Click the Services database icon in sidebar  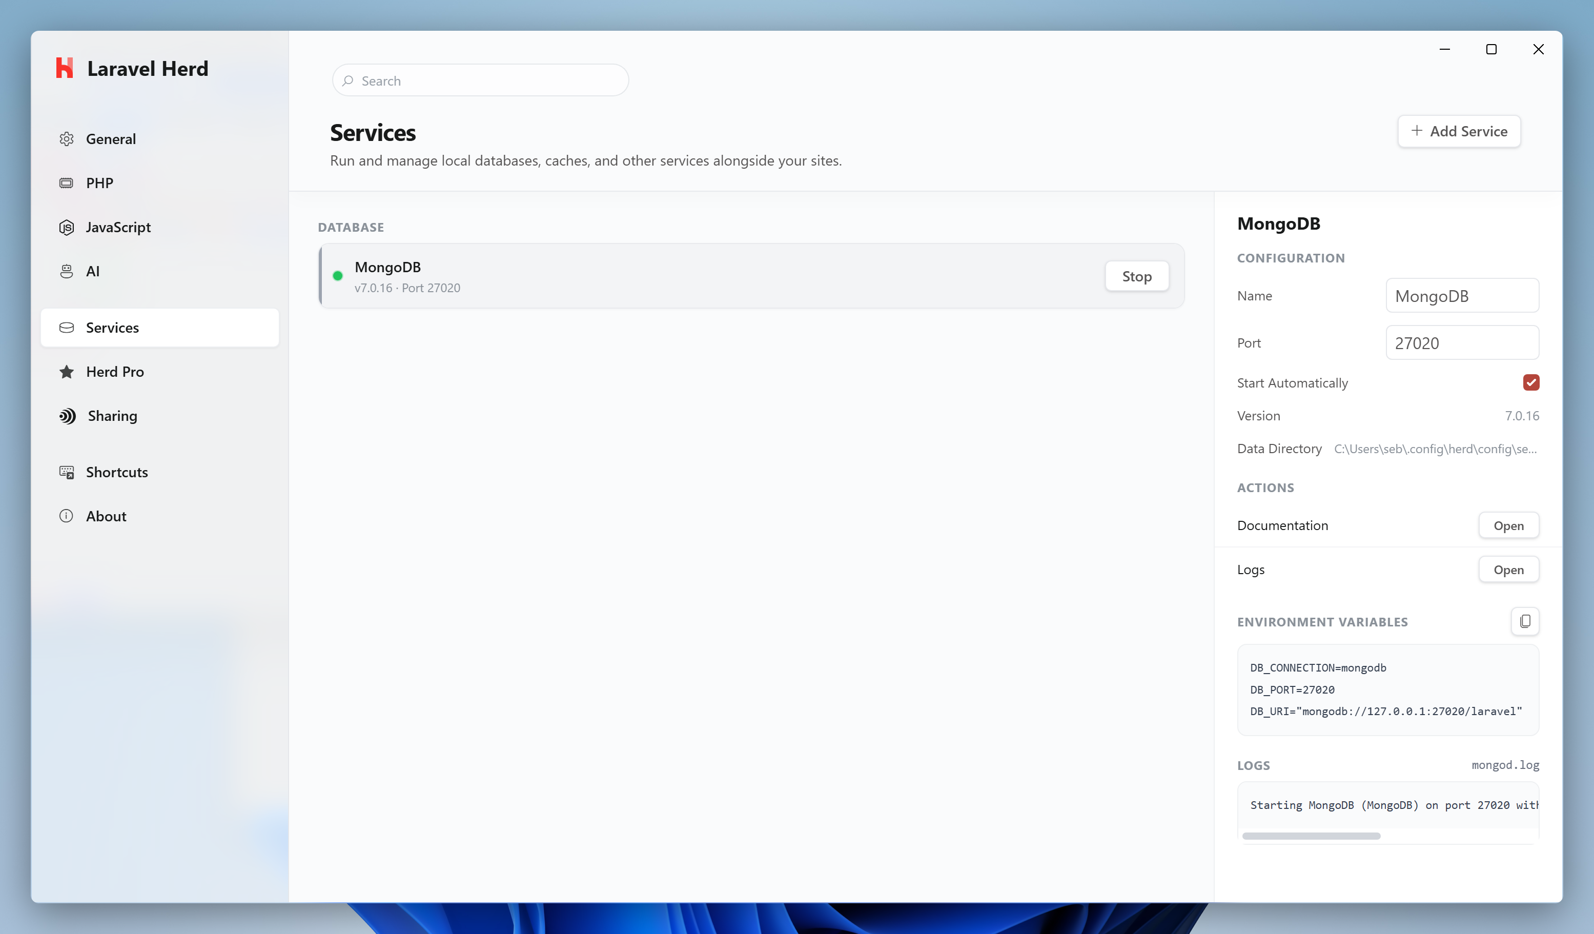point(67,327)
